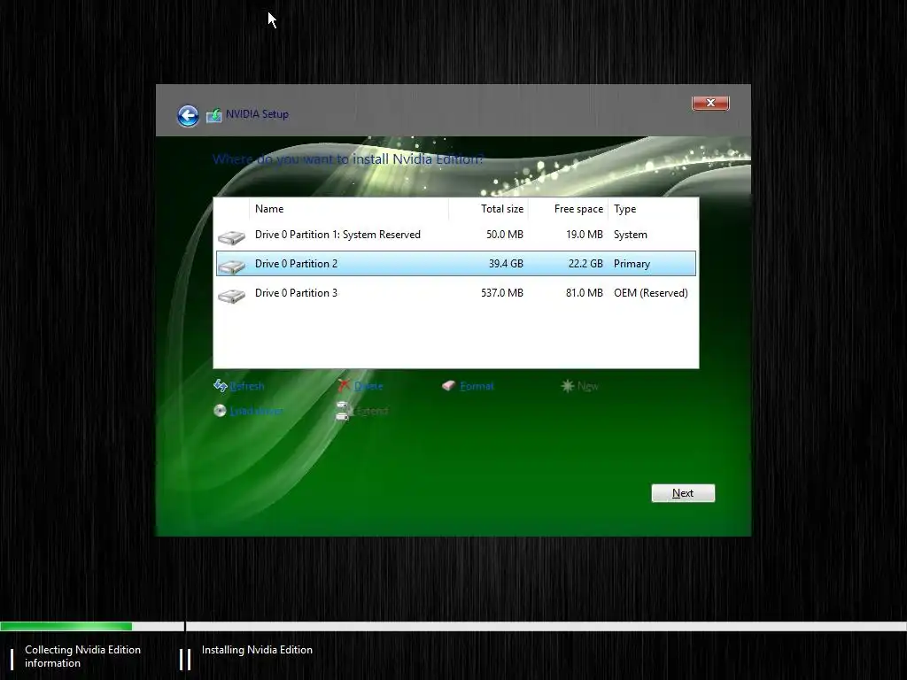Click the System type cell
Image resolution: width=907 pixels, height=680 pixels.
(631, 235)
